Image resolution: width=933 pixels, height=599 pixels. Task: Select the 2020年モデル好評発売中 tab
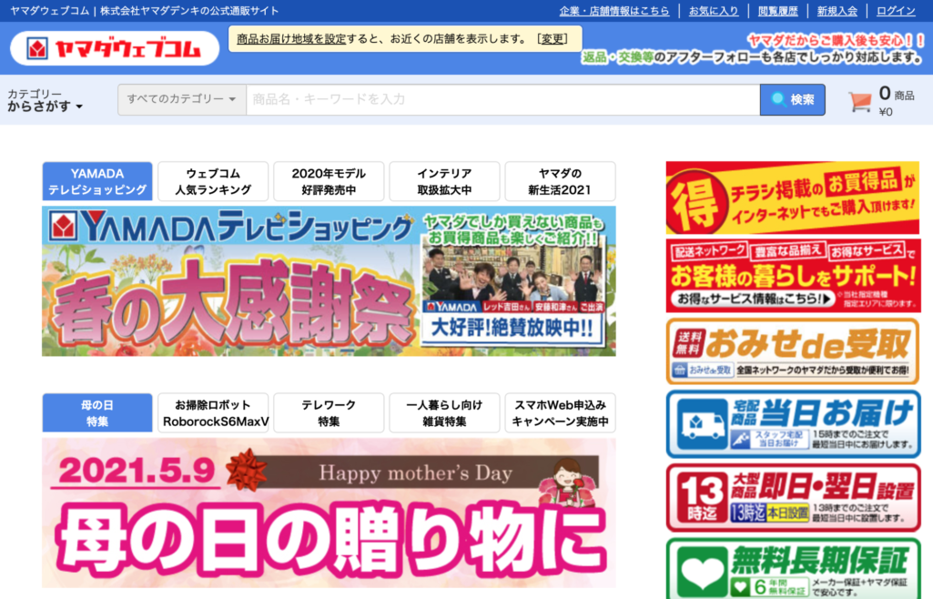click(x=329, y=181)
